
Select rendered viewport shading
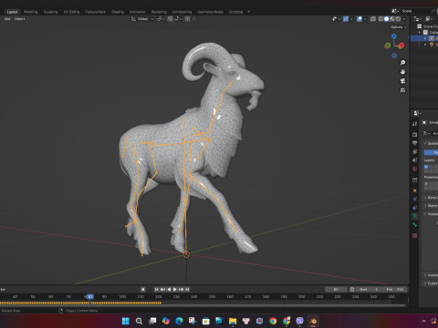398,19
